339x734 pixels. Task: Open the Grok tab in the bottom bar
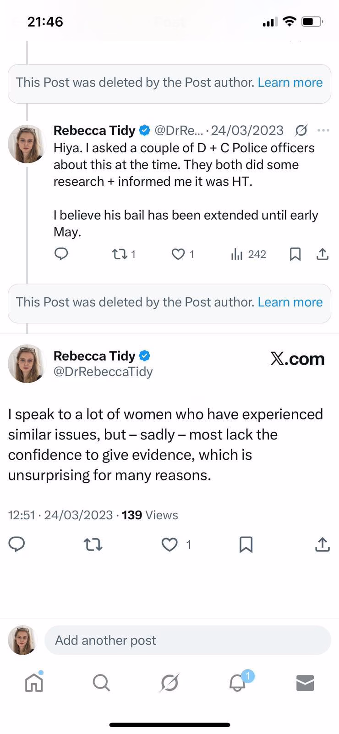(x=169, y=683)
